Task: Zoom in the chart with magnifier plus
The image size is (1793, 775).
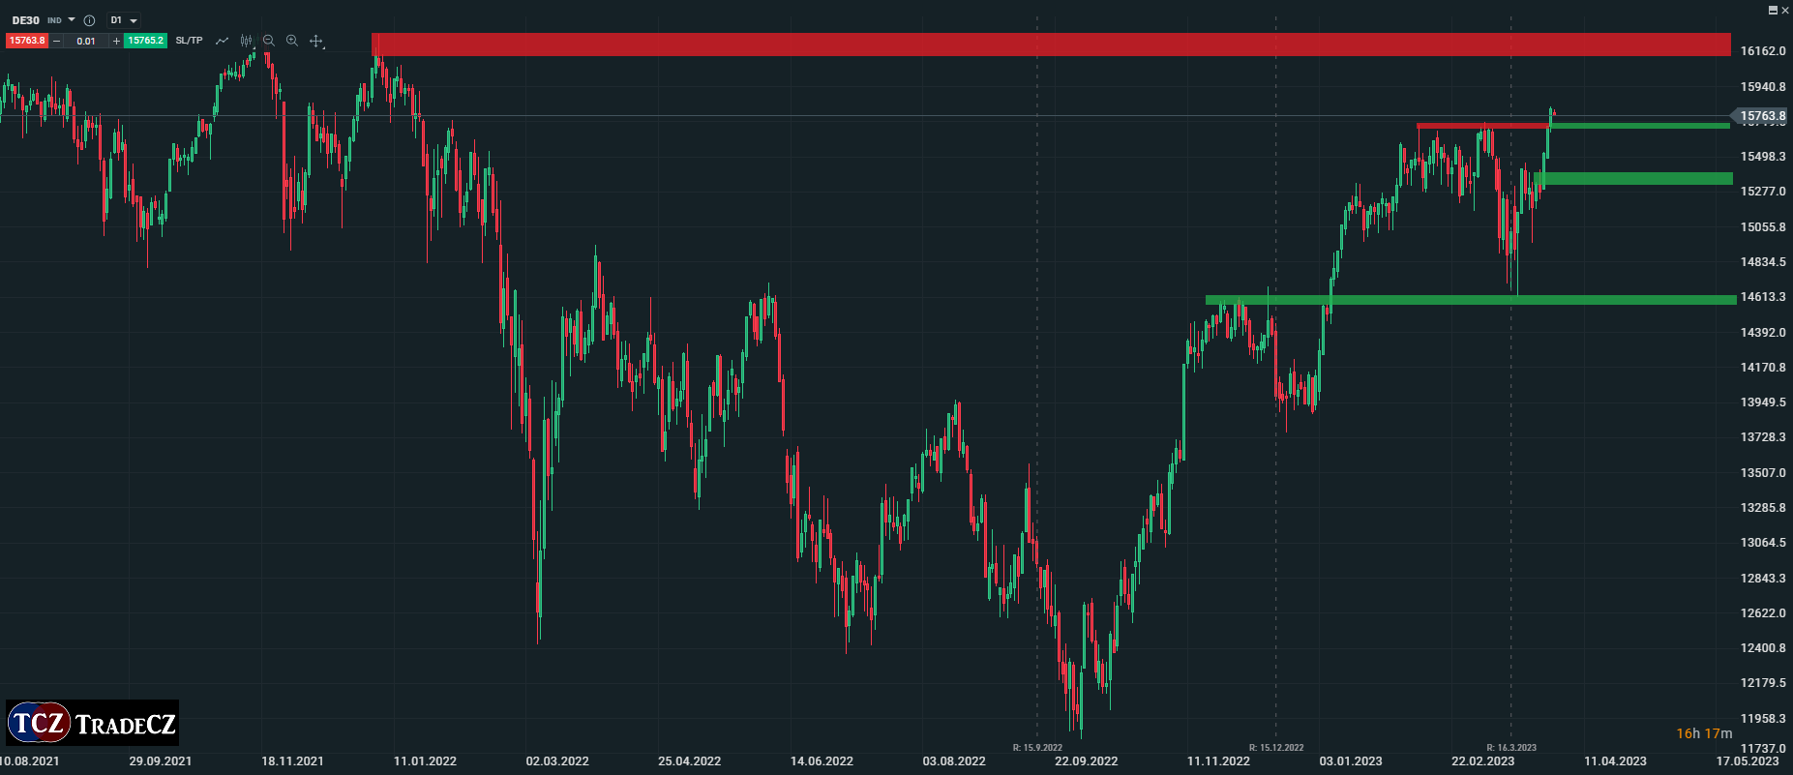Action: coord(292,41)
